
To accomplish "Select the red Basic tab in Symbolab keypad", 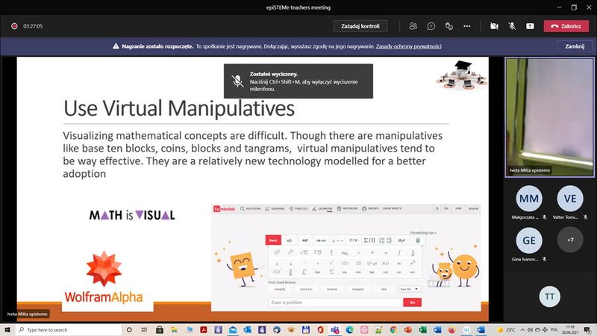I will [x=273, y=240].
